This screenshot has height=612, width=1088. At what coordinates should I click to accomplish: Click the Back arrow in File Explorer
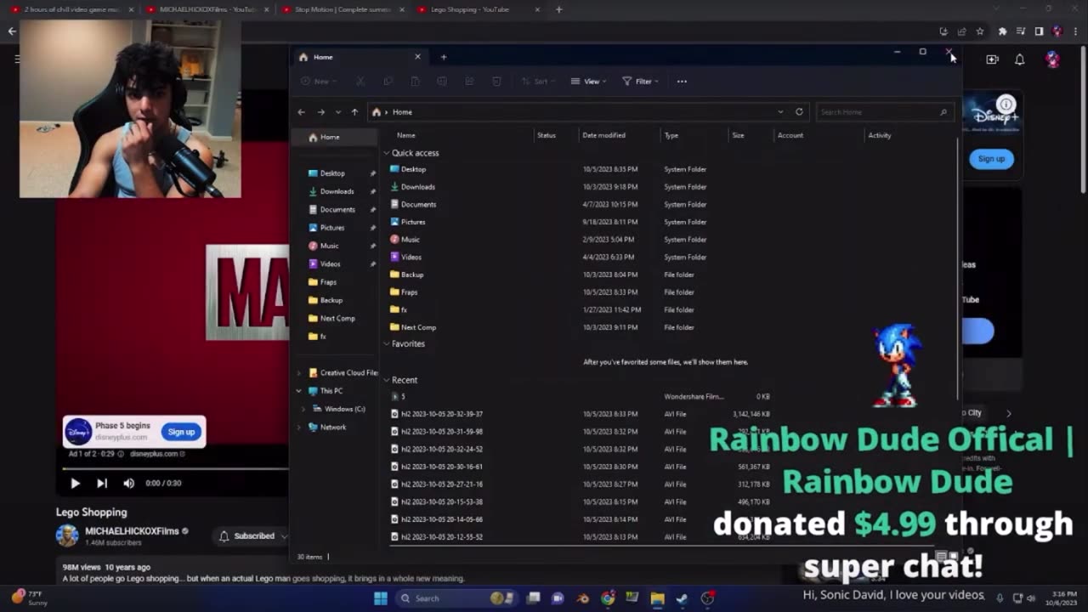point(301,112)
